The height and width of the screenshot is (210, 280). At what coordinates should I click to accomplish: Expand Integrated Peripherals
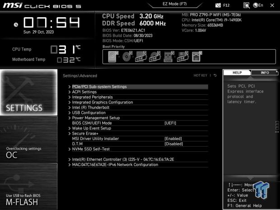(x=138, y=97)
